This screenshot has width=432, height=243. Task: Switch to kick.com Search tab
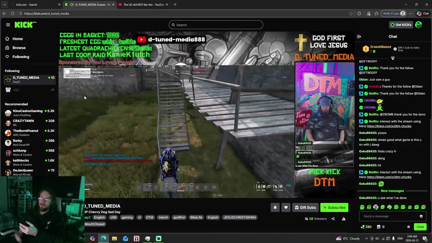coord(35,5)
